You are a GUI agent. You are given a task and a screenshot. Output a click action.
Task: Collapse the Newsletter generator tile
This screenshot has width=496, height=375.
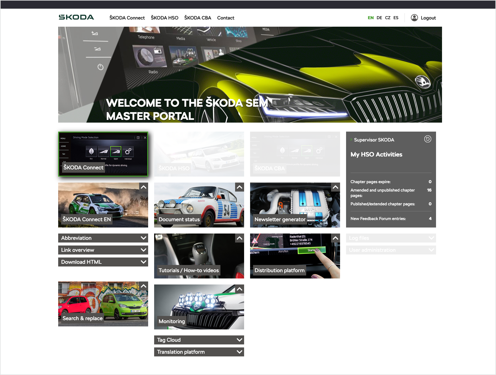(336, 187)
